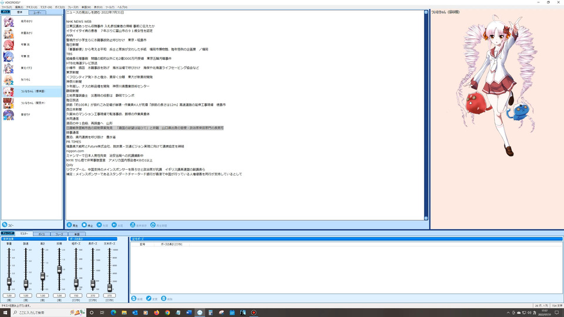This screenshot has height=317, width=564.
Task: Click the highlighted line under 共同通信 about 日露戦争
Action: click(x=145, y=128)
